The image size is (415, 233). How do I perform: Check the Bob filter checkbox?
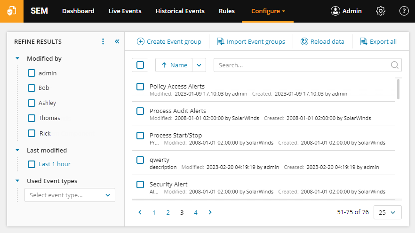[32, 88]
